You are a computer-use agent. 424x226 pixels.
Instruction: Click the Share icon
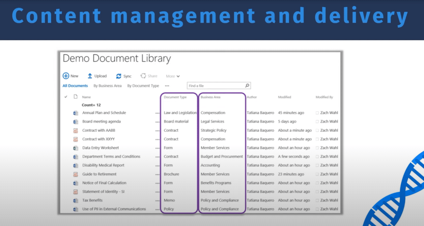pos(143,76)
